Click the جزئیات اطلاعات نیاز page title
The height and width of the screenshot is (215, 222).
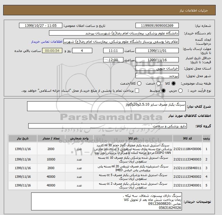[193, 10]
